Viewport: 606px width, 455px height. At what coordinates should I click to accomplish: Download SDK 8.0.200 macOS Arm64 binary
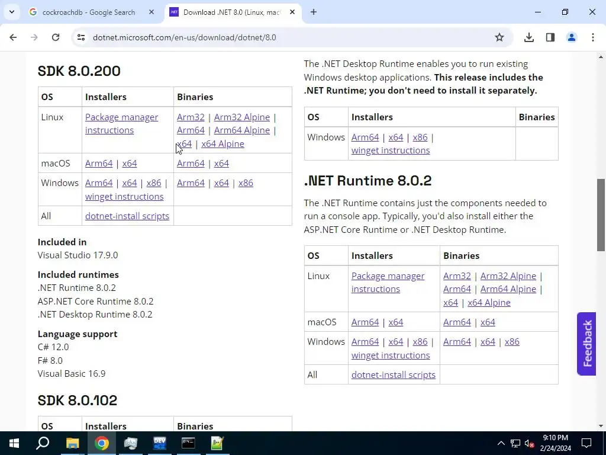191,164
